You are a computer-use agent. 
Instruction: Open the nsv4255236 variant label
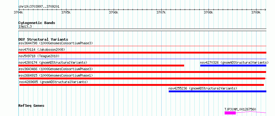(x=203, y=88)
